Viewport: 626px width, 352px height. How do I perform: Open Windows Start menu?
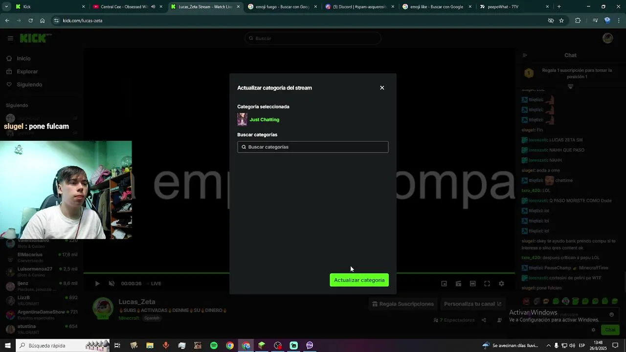7,346
